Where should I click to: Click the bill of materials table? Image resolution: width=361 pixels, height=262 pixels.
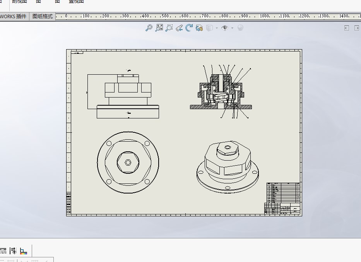point(284,192)
